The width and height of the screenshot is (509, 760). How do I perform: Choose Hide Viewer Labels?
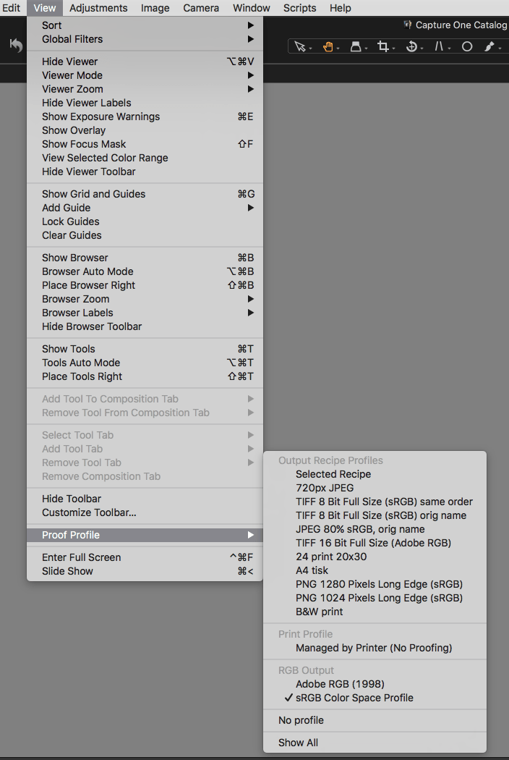(145, 103)
